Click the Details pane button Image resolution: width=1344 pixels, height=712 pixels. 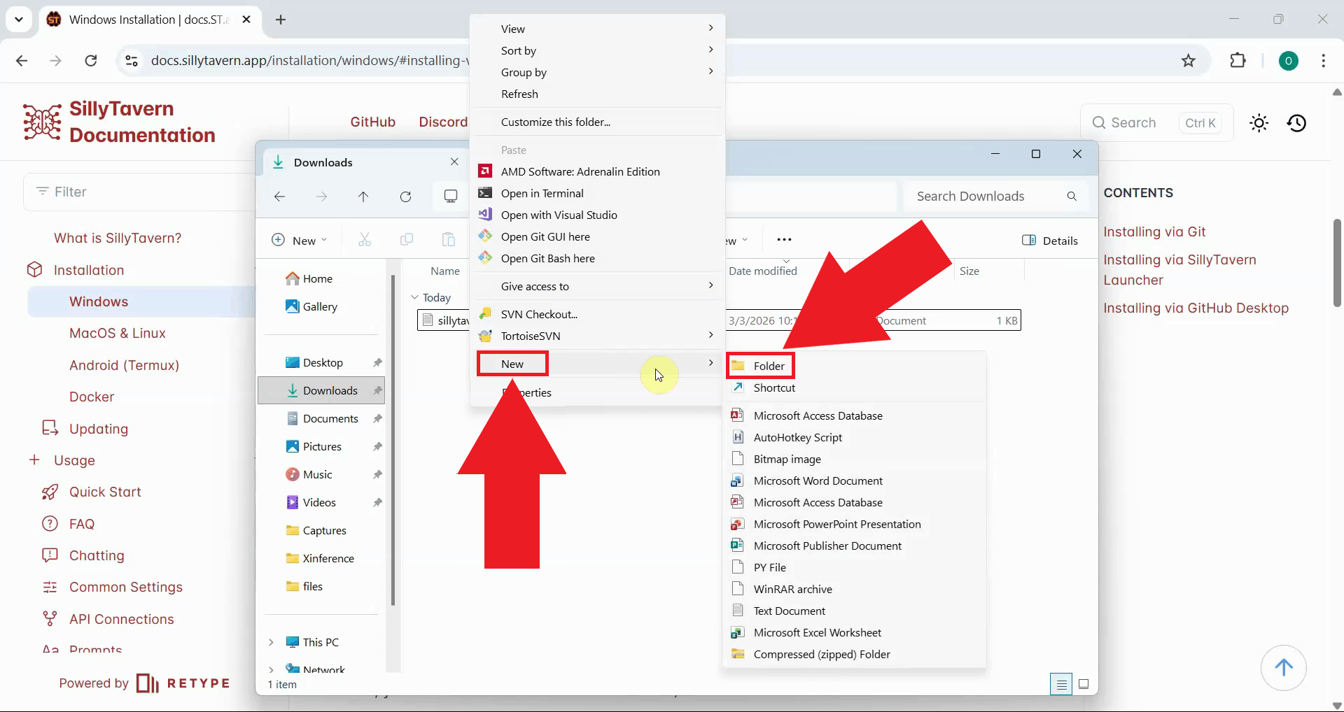pos(1051,240)
